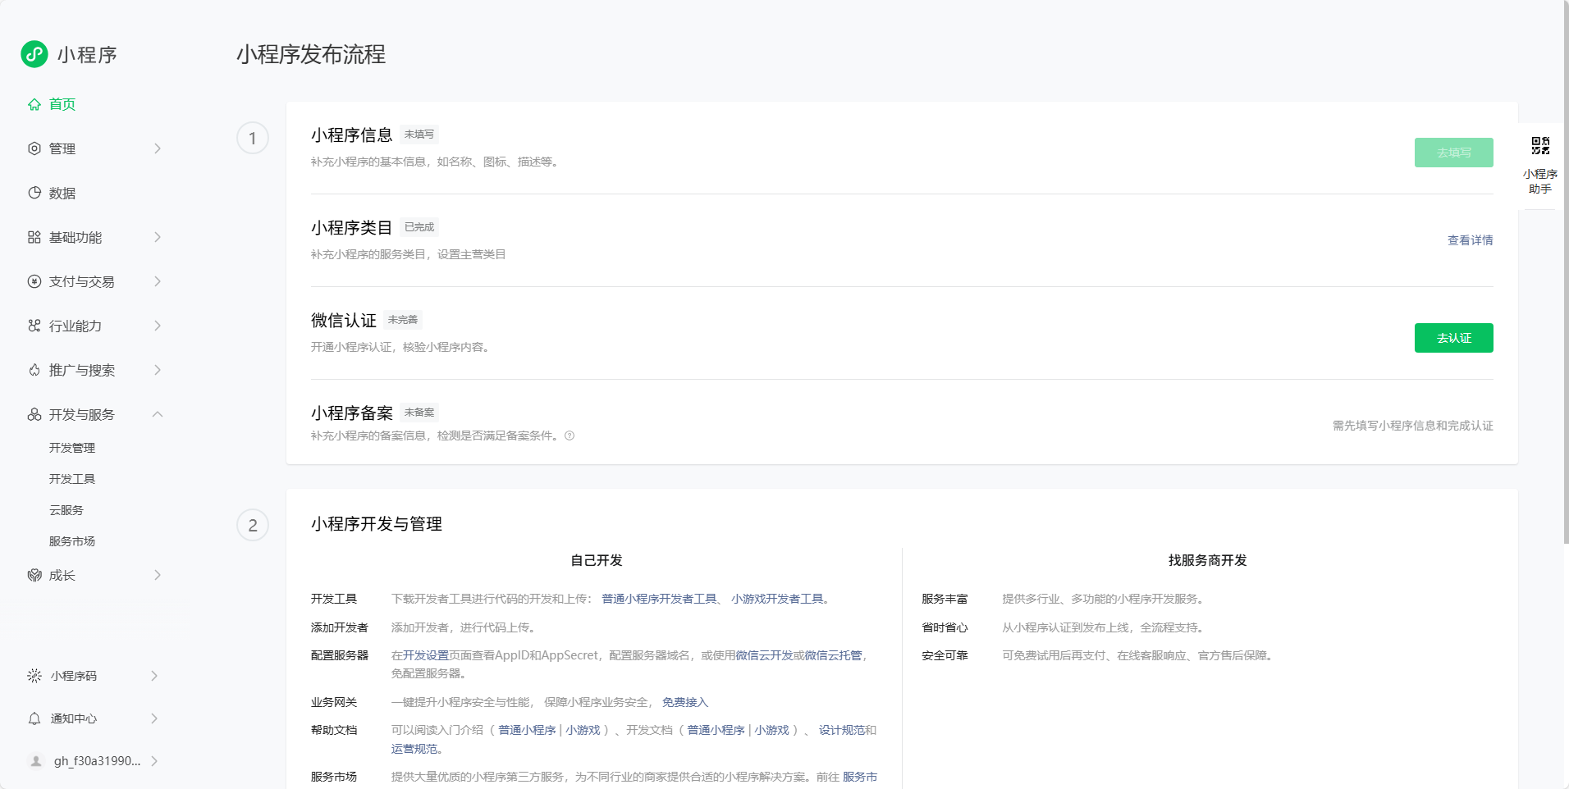Open the 设计规范 link
Screen dimensions: 1569x789
841,730
